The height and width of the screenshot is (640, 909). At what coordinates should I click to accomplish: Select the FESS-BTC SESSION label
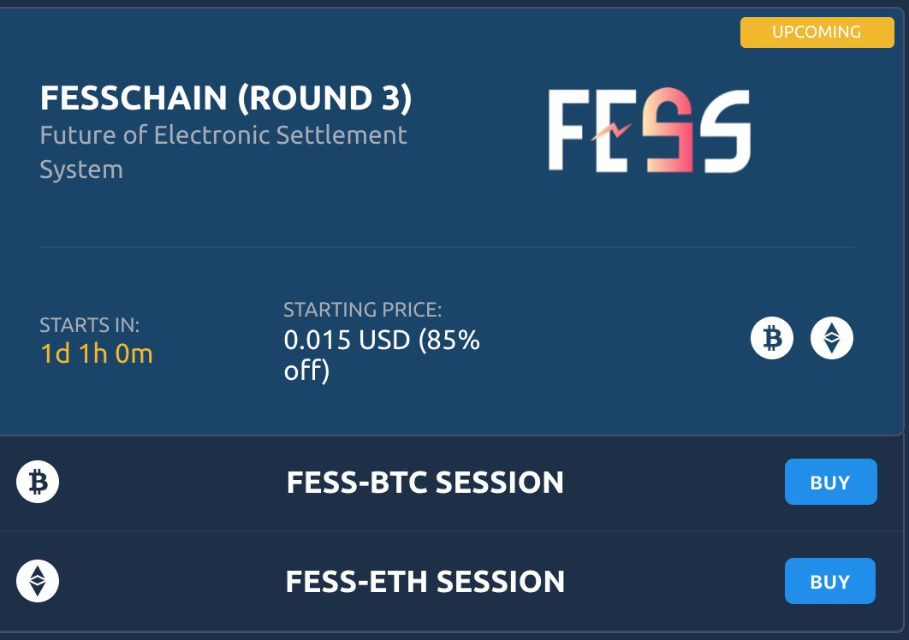(425, 483)
